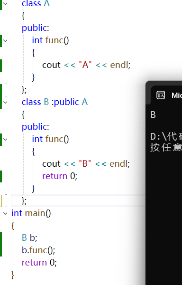Click the console output line B
Image resolution: width=182 pixels, height=285 pixels.
point(153,114)
